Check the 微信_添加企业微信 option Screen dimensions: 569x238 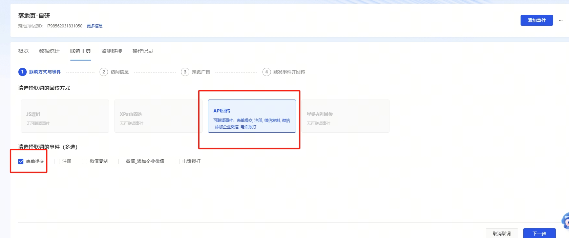pyautogui.click(x=121, y=161)
